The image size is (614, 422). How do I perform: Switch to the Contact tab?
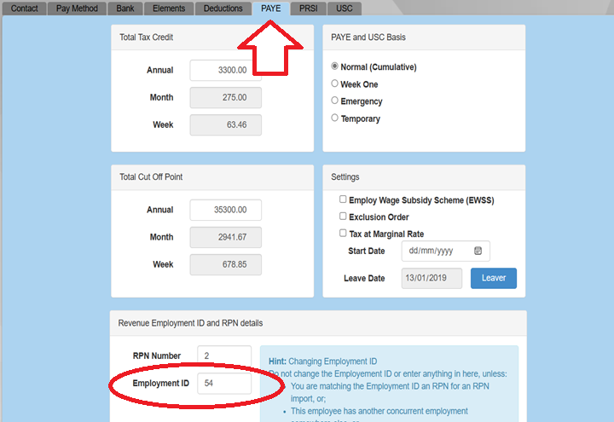pyautogui.click(x=24, y=9)
